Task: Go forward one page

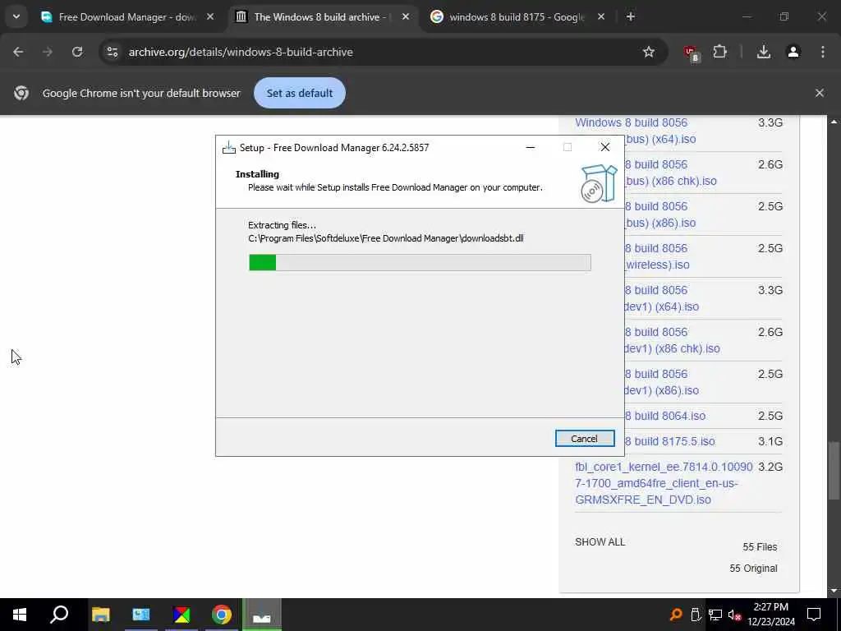Action: pyautogui.click(x=47, y=52)
